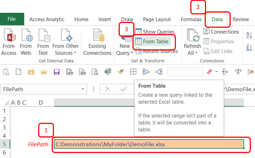
Task: Click Connections in Connections group
Action: coord(221,32)
